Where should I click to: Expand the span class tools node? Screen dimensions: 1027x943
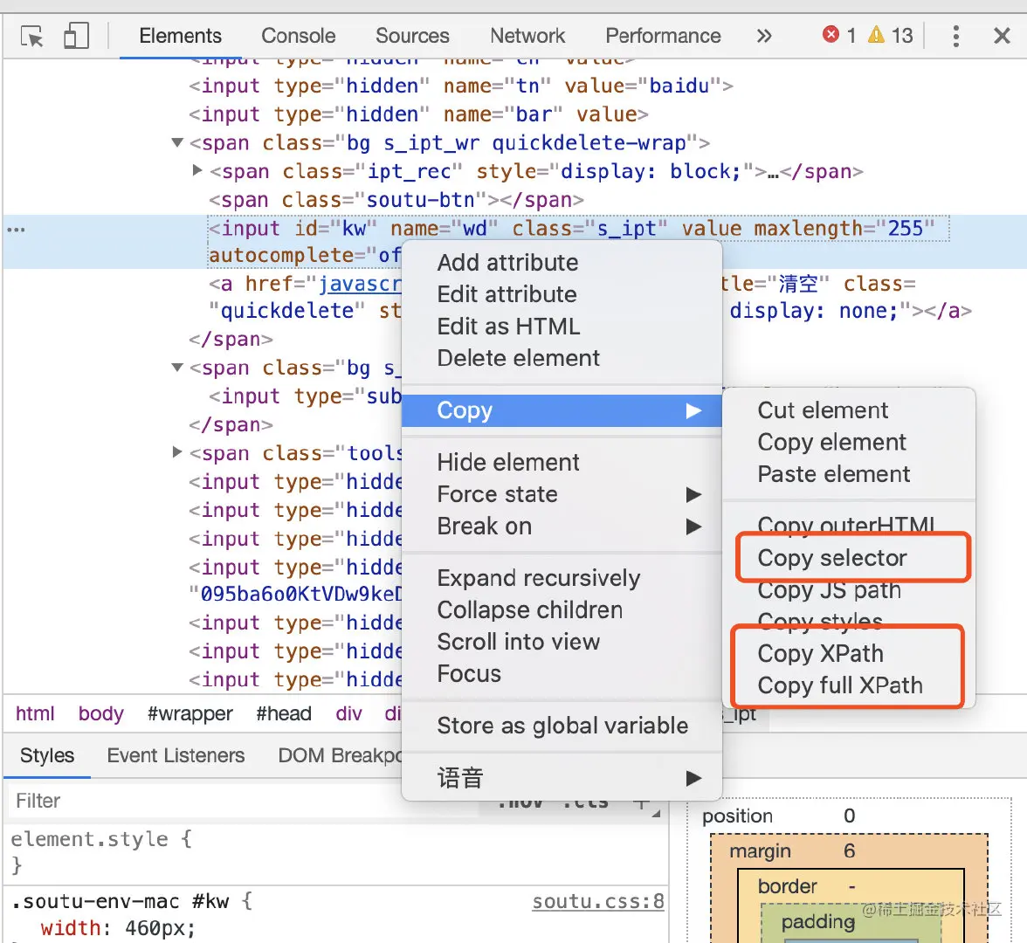point(176,452)
